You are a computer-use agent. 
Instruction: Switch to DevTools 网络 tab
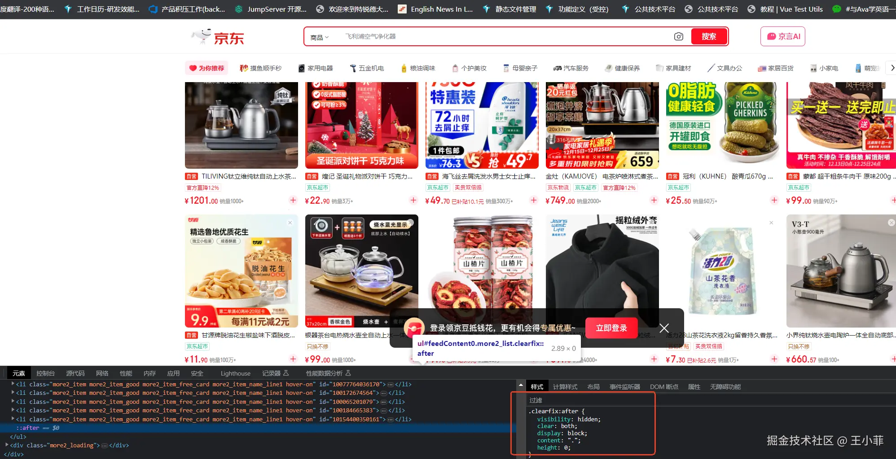click(x=102, y=373)
